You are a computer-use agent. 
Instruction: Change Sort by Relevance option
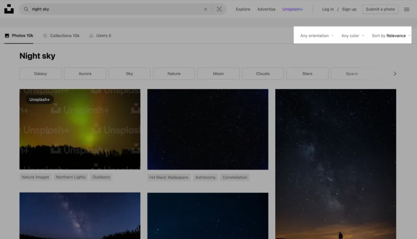coord(389,35)
